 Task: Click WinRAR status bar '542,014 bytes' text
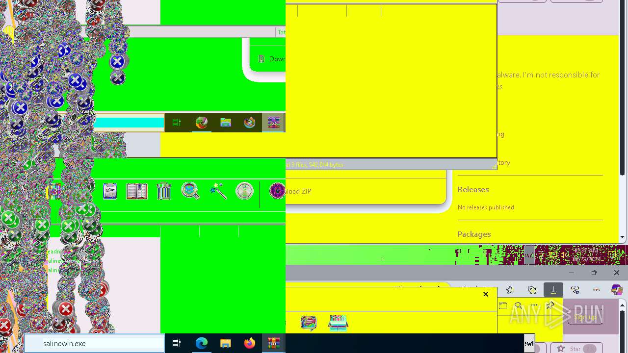pos(325,165)
